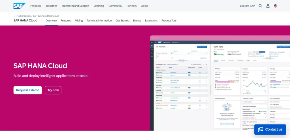Open the Transform and Support menu
Screen dimensions: 290x138
[75, 6]
